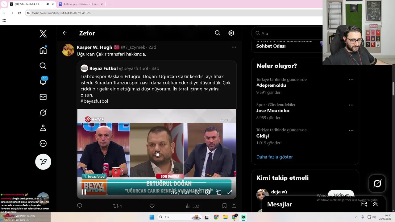Compose a new post with feather button
The height and width of the screenshot is (222, 395).
pos(43,162)
